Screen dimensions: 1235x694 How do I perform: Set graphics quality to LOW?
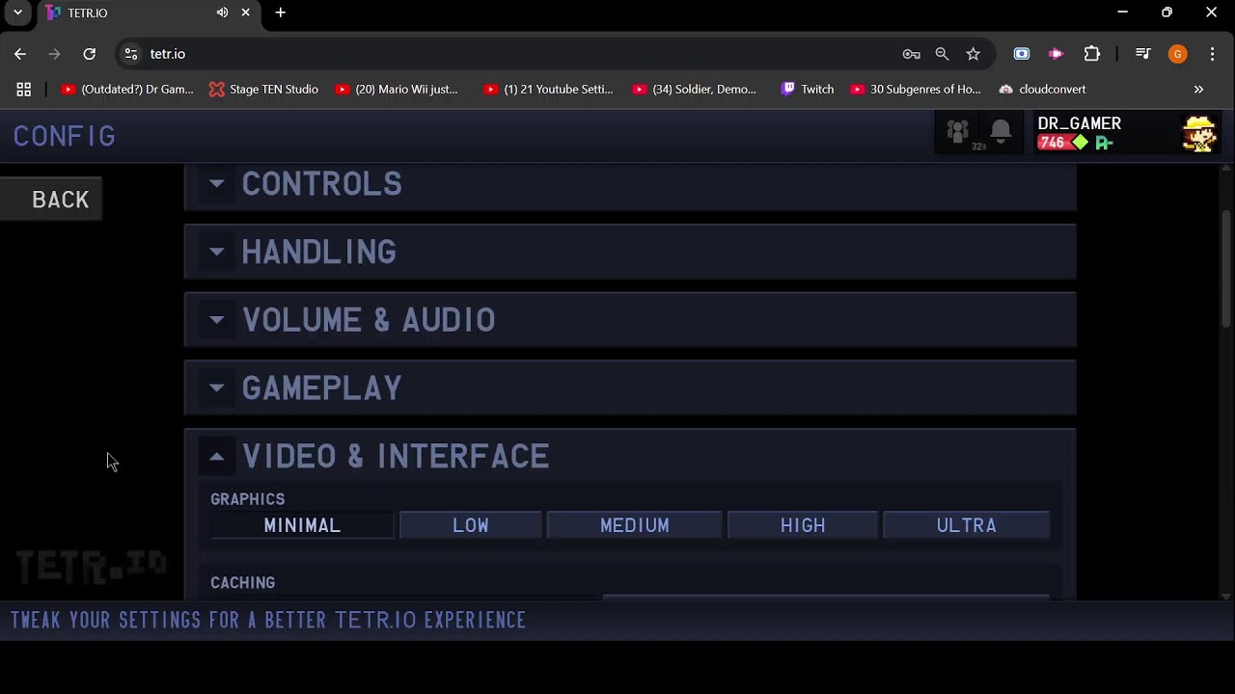tap(471, 525)
